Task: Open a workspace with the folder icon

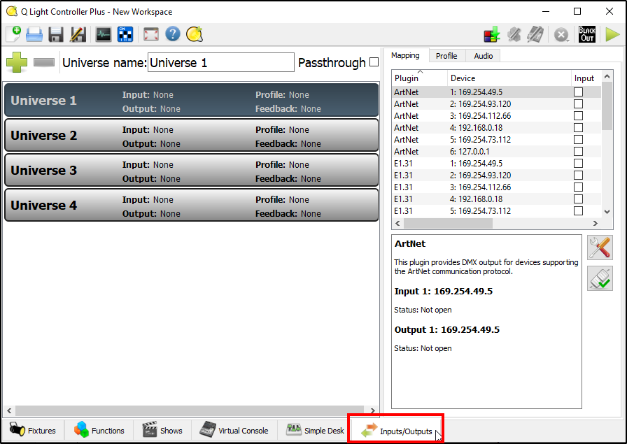Action: [x=34, y=34]
